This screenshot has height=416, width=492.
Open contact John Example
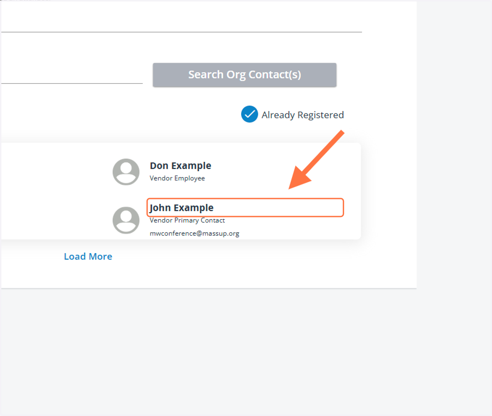(182, 208)
